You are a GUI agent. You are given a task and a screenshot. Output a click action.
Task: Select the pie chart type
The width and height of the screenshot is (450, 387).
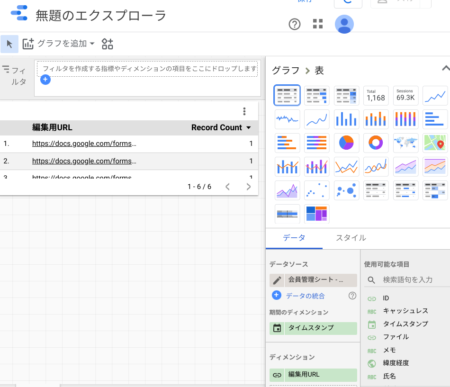[x=346, y=143]
